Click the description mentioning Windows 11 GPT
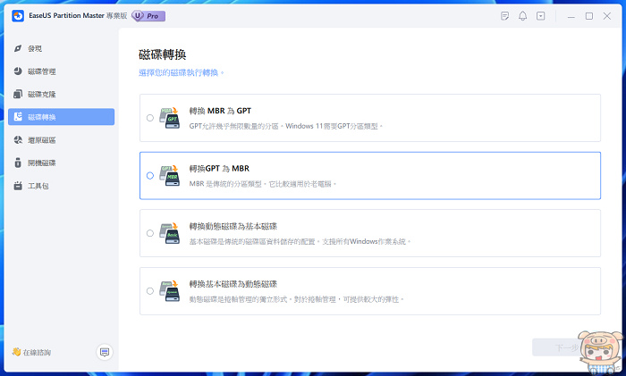This screenshot has height=376, width=626. coord(286,126)
